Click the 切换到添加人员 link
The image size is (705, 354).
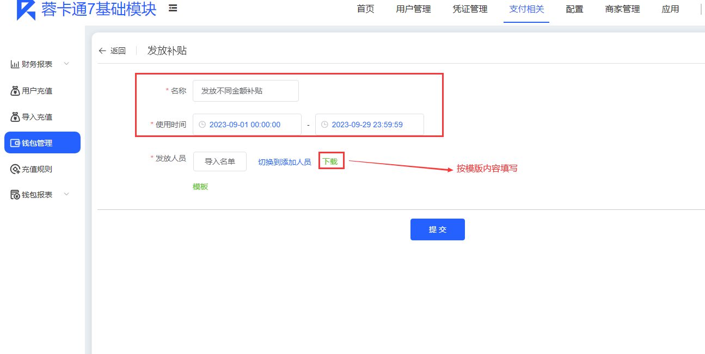284,162
